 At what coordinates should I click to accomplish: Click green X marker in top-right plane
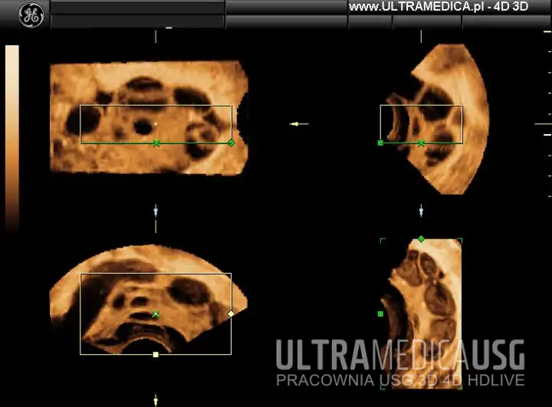pyautogui.click(x=421, y=143)
